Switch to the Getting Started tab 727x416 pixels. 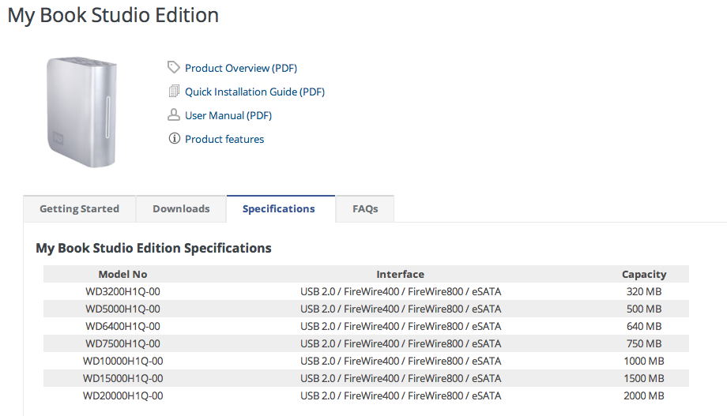[79, 209]
